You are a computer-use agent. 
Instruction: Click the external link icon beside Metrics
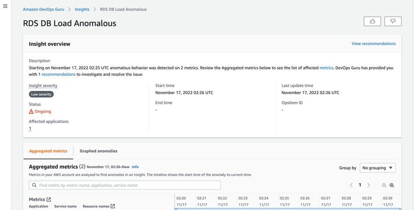[48, 200]
